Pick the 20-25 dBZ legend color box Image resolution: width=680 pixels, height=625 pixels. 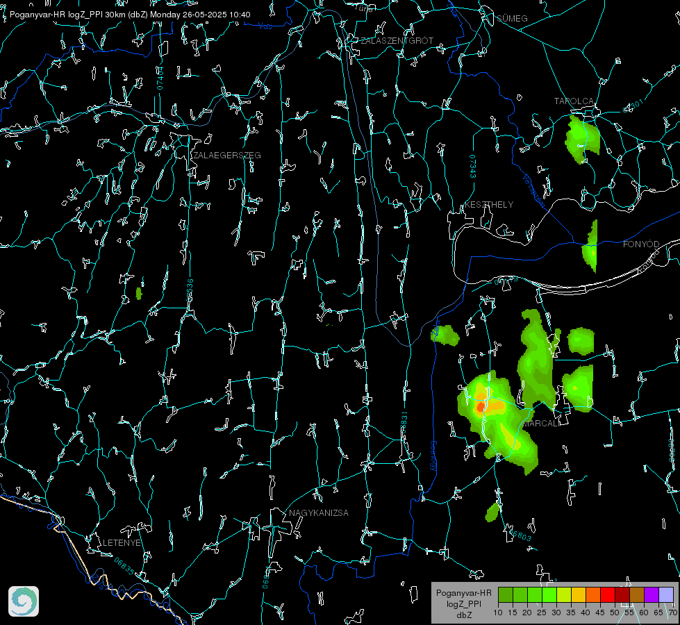(535, 594)
